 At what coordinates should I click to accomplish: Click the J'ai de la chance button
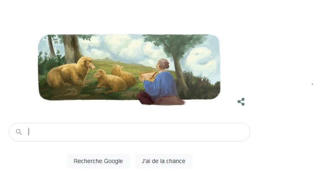(163, 161)
